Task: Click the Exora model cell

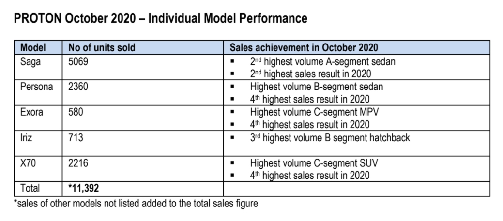Action: point(32,112)
